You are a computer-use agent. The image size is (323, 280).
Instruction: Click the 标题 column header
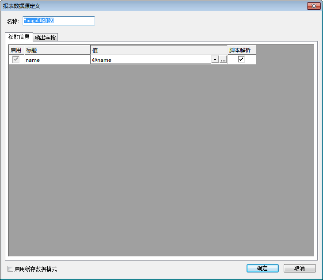57,50
